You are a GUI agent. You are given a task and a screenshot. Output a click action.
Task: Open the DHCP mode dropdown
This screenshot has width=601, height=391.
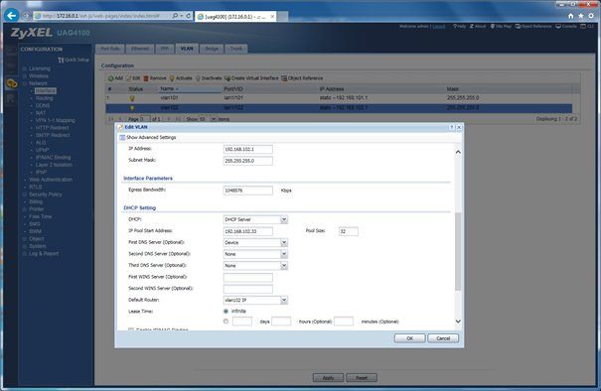tap(284, 220)
